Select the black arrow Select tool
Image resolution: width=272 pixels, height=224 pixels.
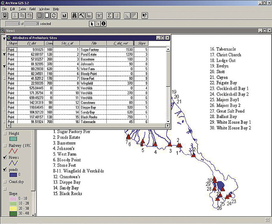click(92, 24)
